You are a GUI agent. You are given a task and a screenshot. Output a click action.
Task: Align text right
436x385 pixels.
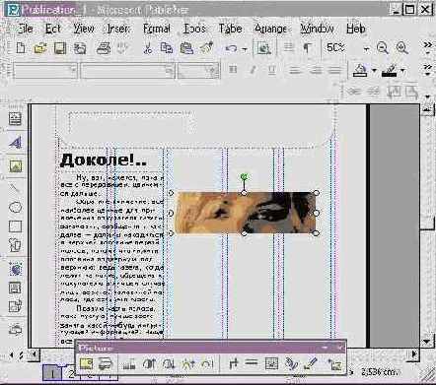click(x=334, y=70)
